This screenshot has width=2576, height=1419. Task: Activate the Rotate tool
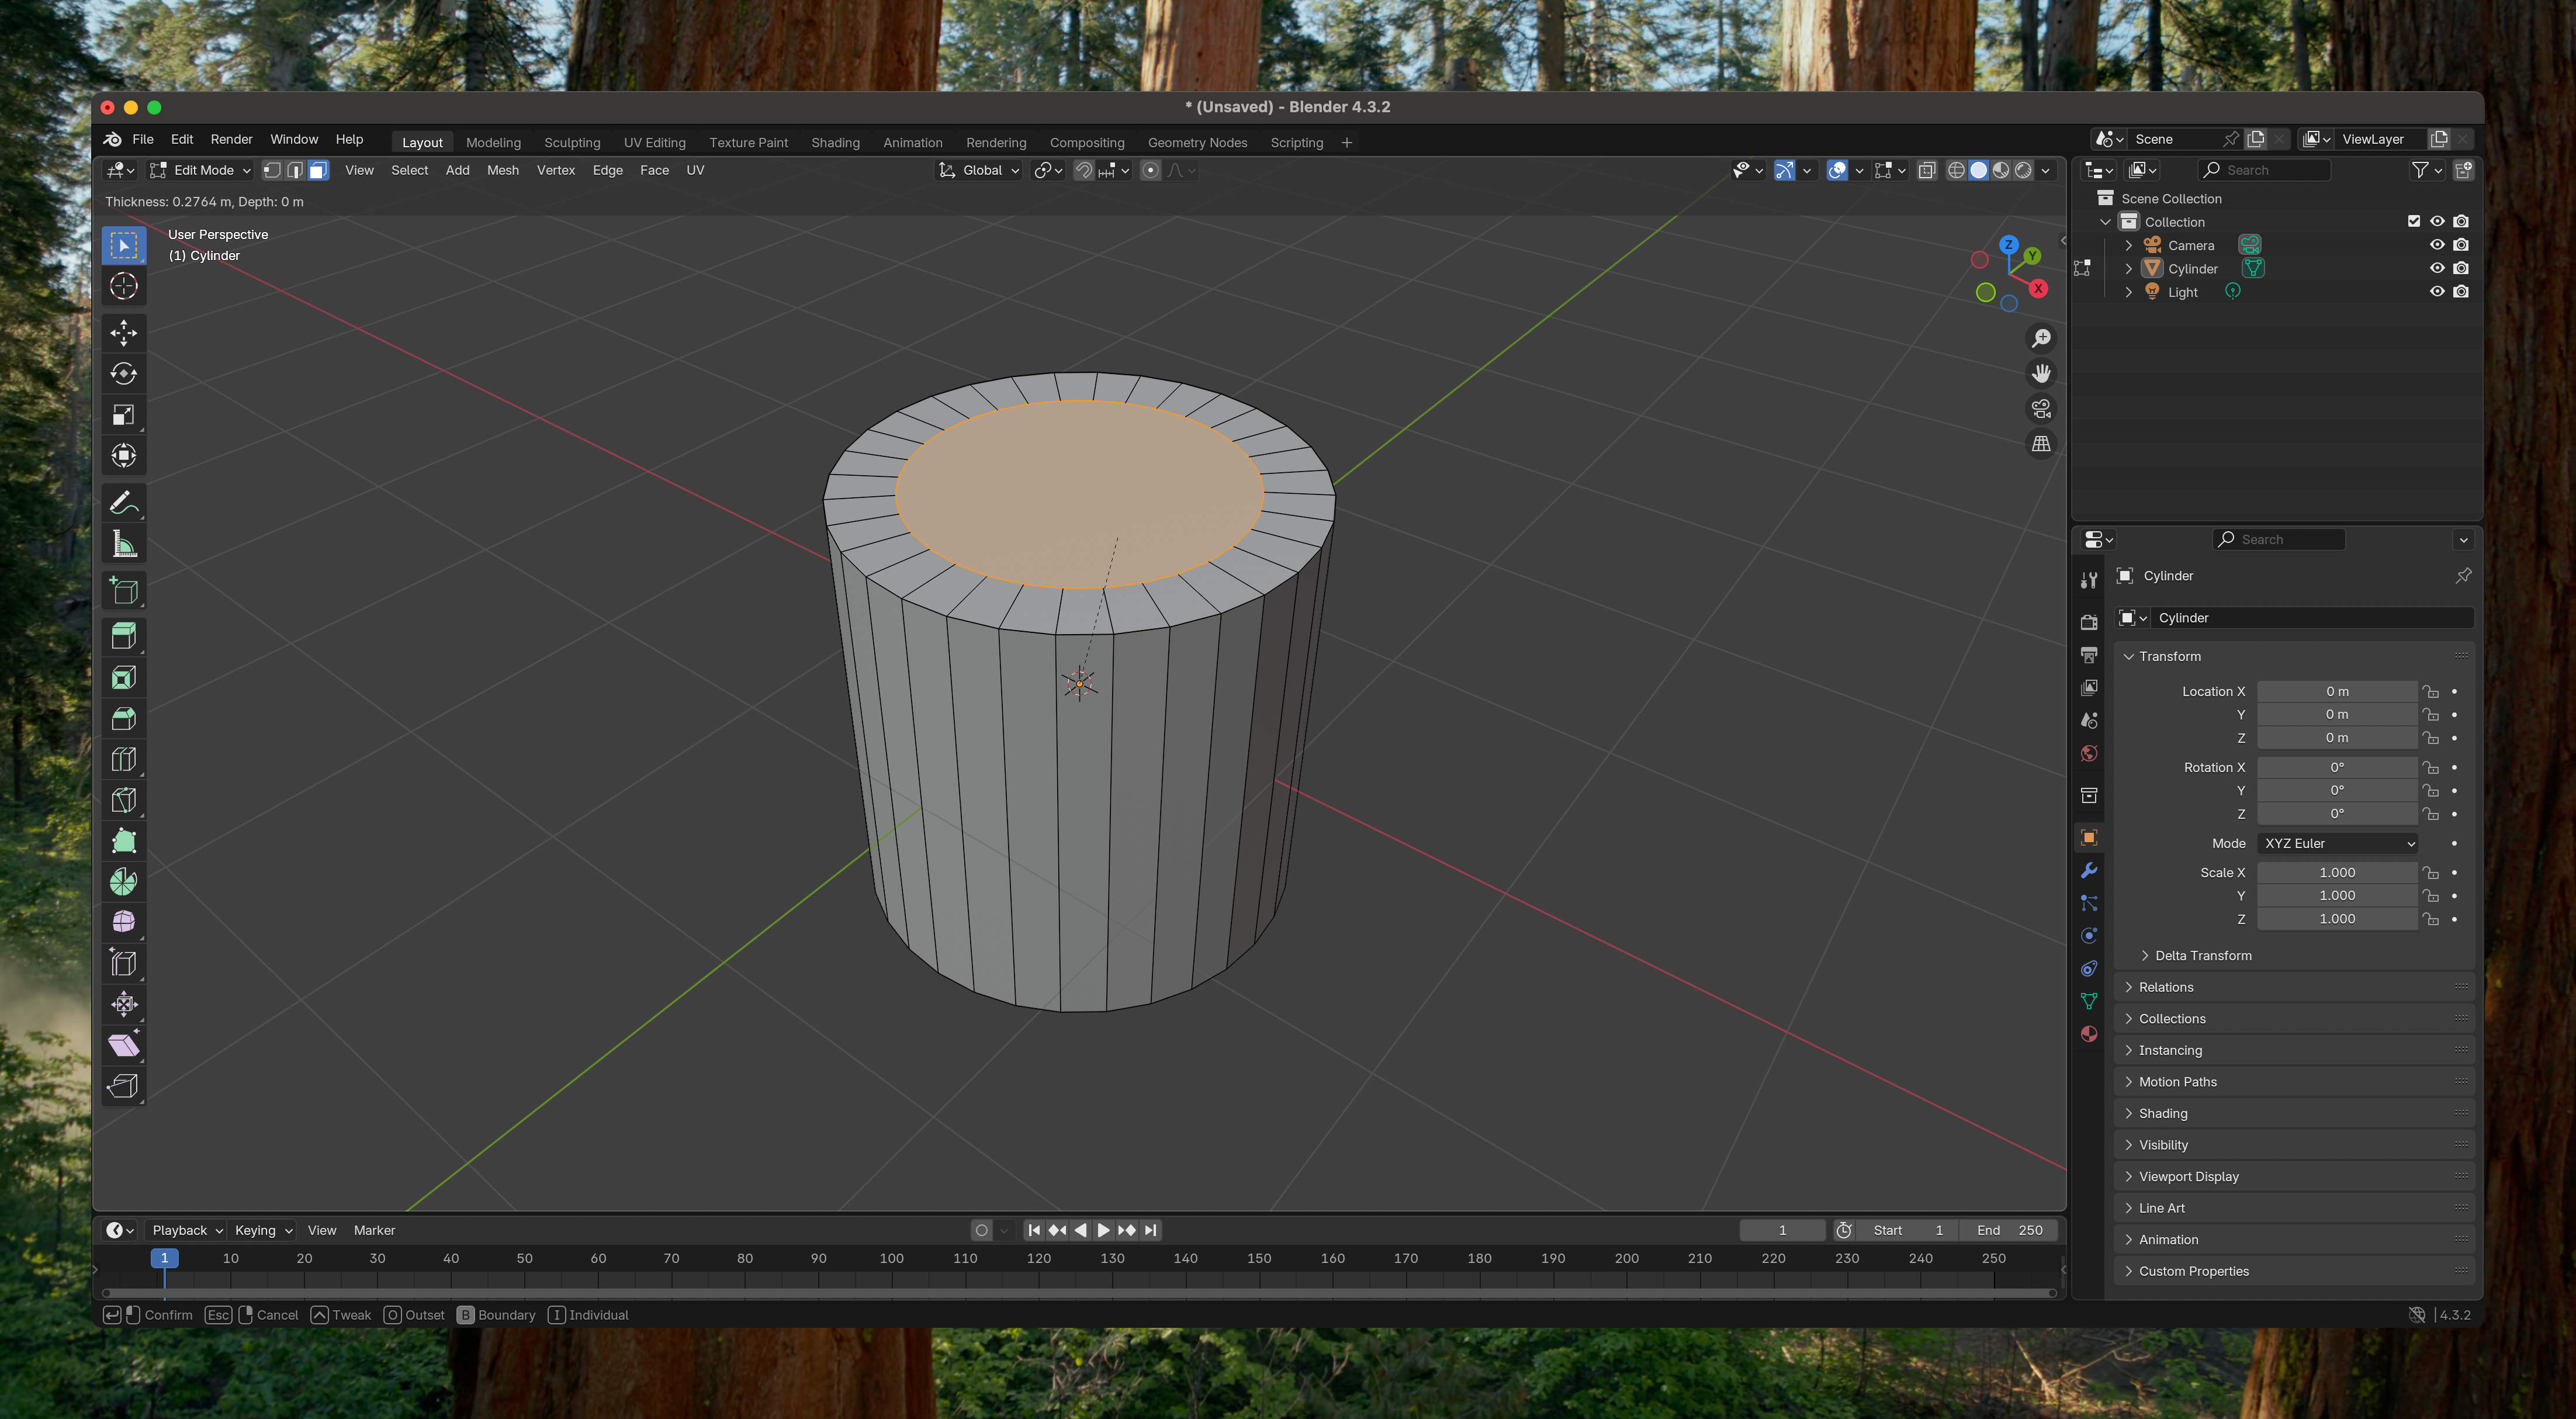[123, 374]
